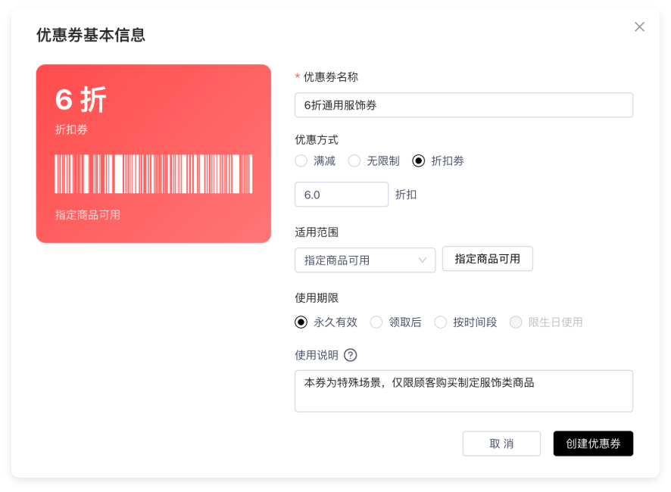Click the help icon beside 使用说明
The width and height of the screenshot is (671, 492).
pyautogui.click(x=350, y=355)
